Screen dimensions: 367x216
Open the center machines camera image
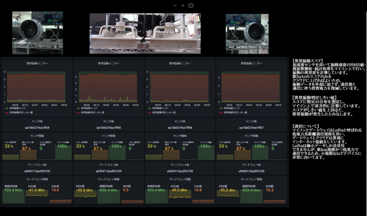pos(145,33)
